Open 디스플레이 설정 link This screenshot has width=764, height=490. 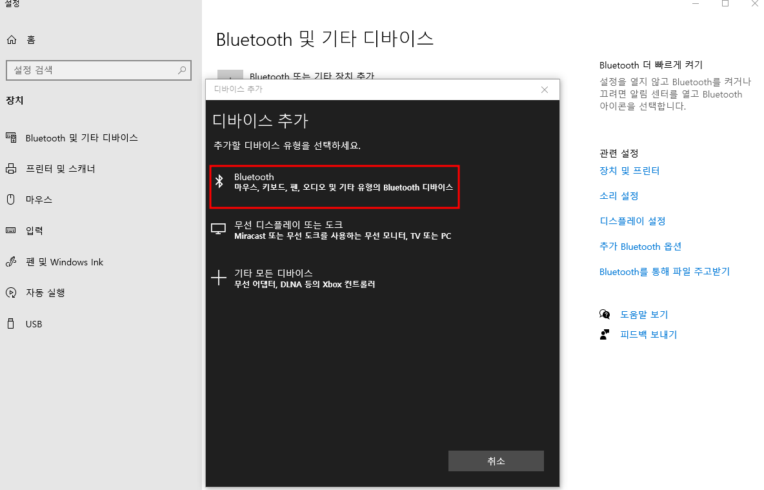coord(632,221)
